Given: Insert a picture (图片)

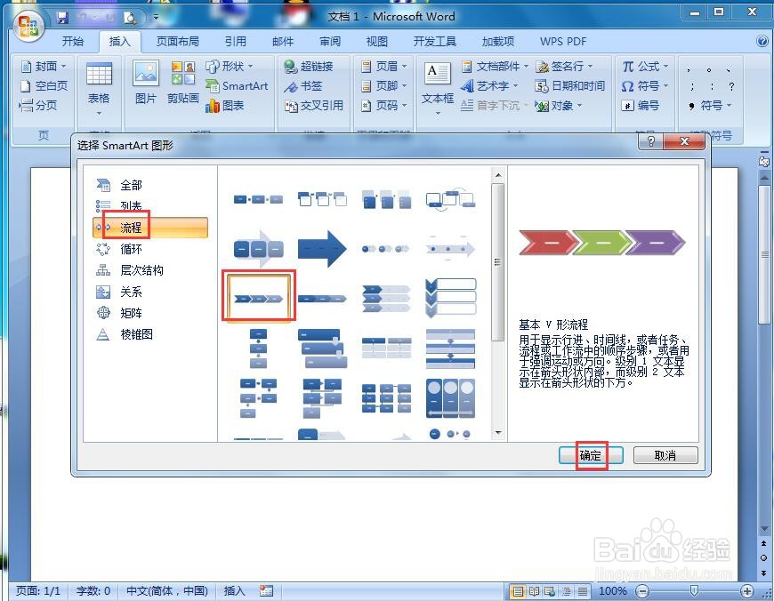Looking at the screenshot, I should 146,83.
